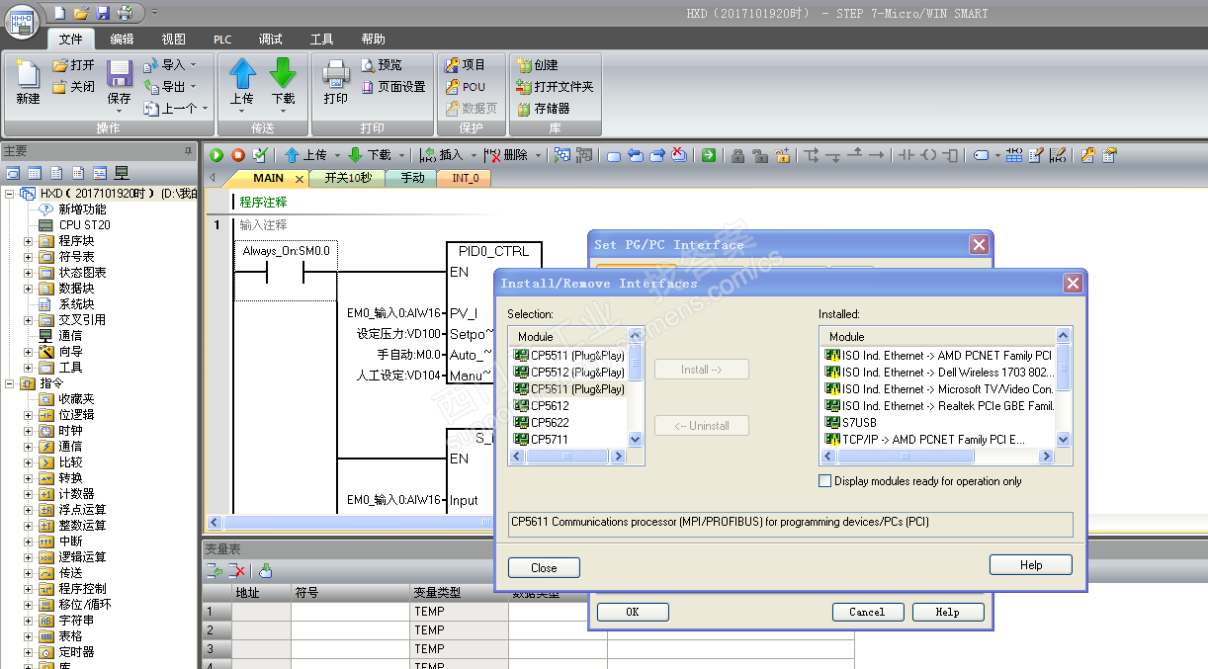Click the Save (保存) floppy disk icon
This screenshot has width=1208, height=669.
[x=120, y=75]
